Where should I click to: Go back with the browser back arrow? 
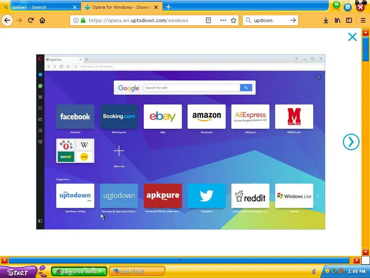(x=7, y=20)
